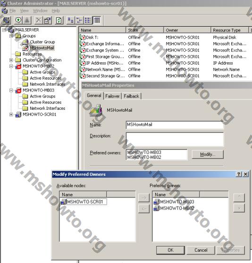The image size is (252, 263).
Task: Expand the Cluster Configuration node
Action: [11, 60]
